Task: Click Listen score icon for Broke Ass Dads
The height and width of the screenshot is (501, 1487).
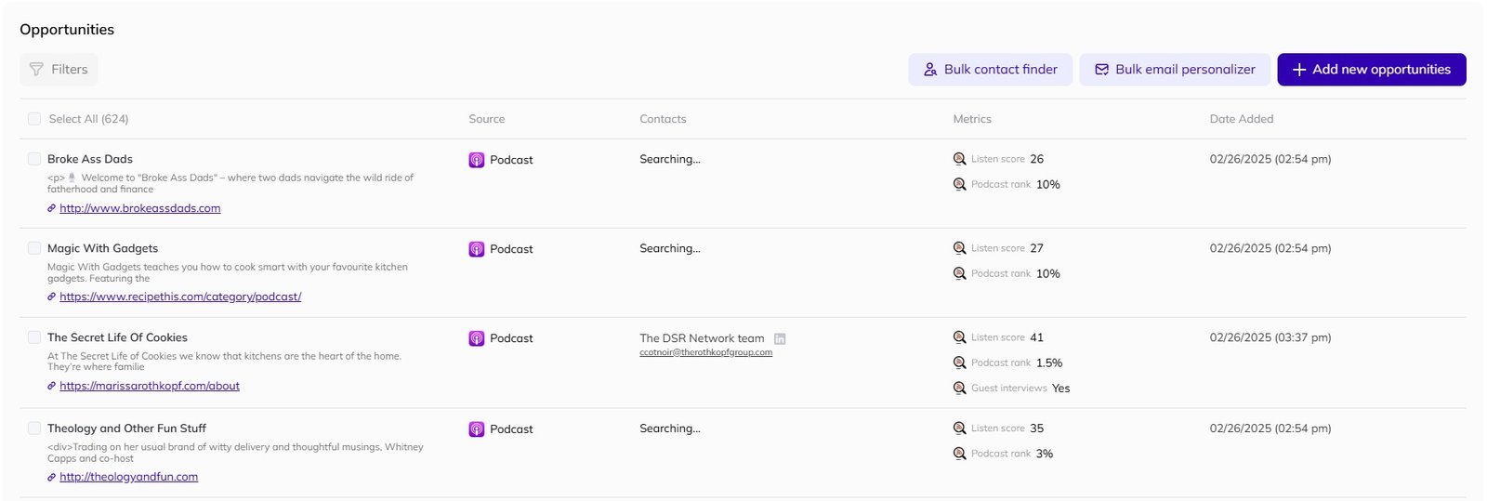Action: tap(959, 159)
